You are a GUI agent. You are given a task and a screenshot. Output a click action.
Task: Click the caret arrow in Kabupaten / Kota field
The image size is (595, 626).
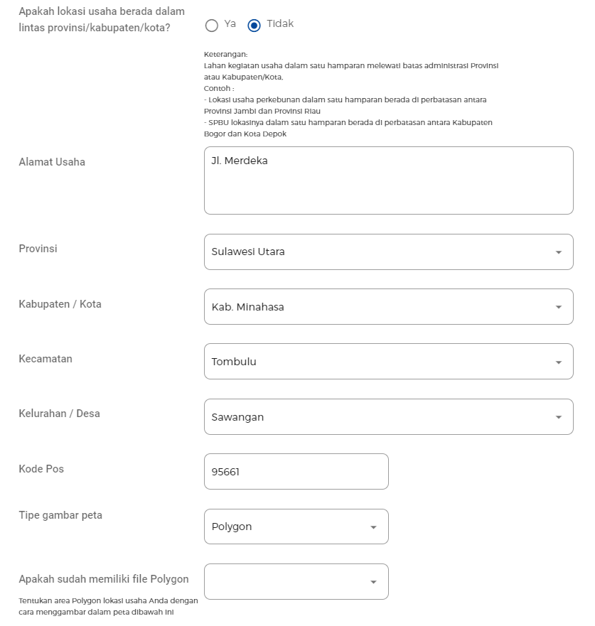tap(559, 307)
